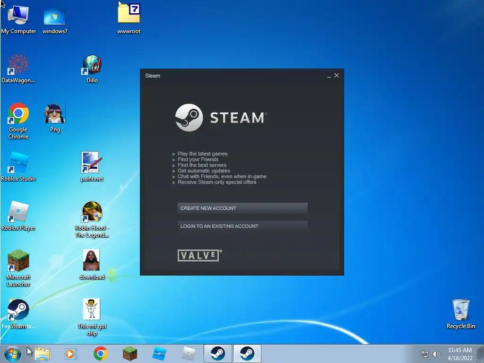
Task: Click 'Chat with Friends, even when in-game'
Action: click(x=222, y=177)
